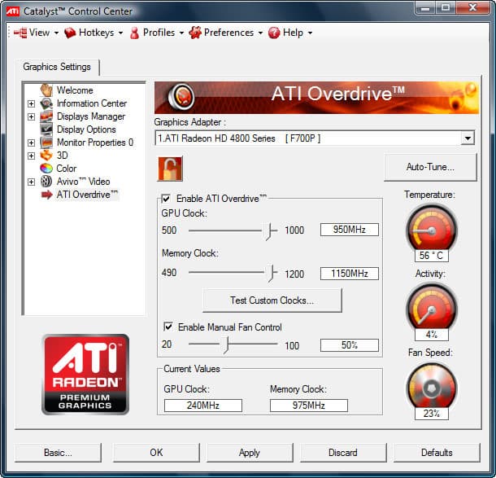Uncheck Enable ATI Overdrive checkbox
The height and width of the screenshot is (478, 496).
[166, 199]
